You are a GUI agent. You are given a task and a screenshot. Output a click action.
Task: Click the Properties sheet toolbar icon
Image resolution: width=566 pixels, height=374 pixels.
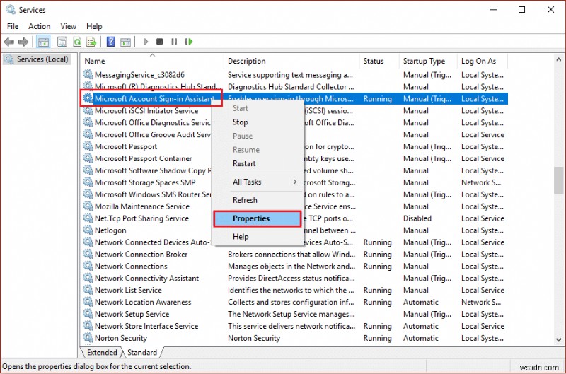click(x=62, y=42)
